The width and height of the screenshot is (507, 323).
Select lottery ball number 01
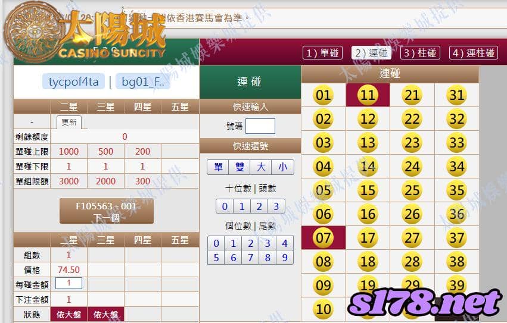pos(324,95)
